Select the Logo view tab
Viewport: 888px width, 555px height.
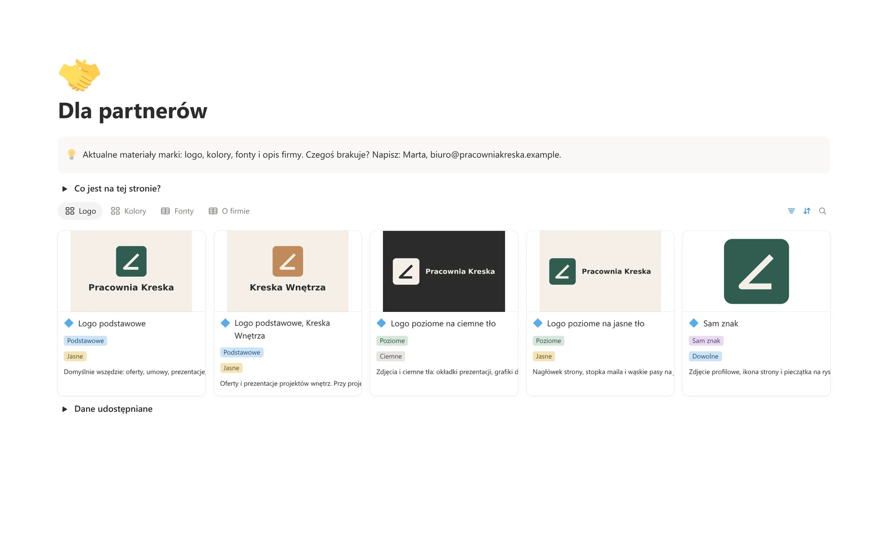tap(80, 211)
